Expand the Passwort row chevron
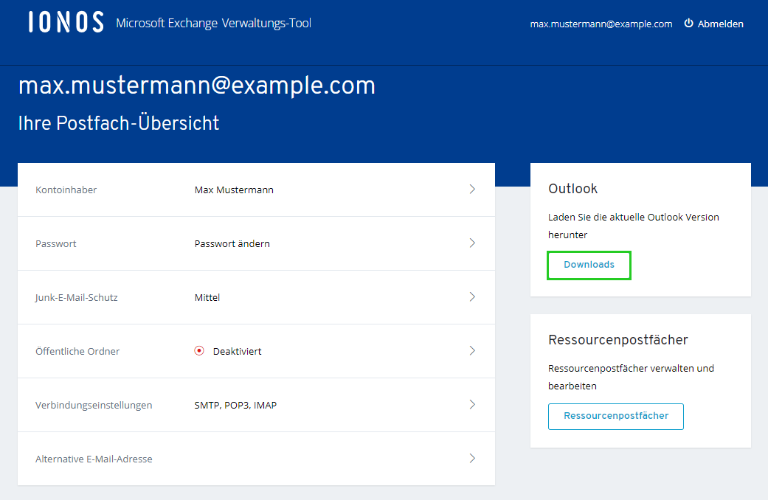The image size is (768, 500). [x=472, y=243]
